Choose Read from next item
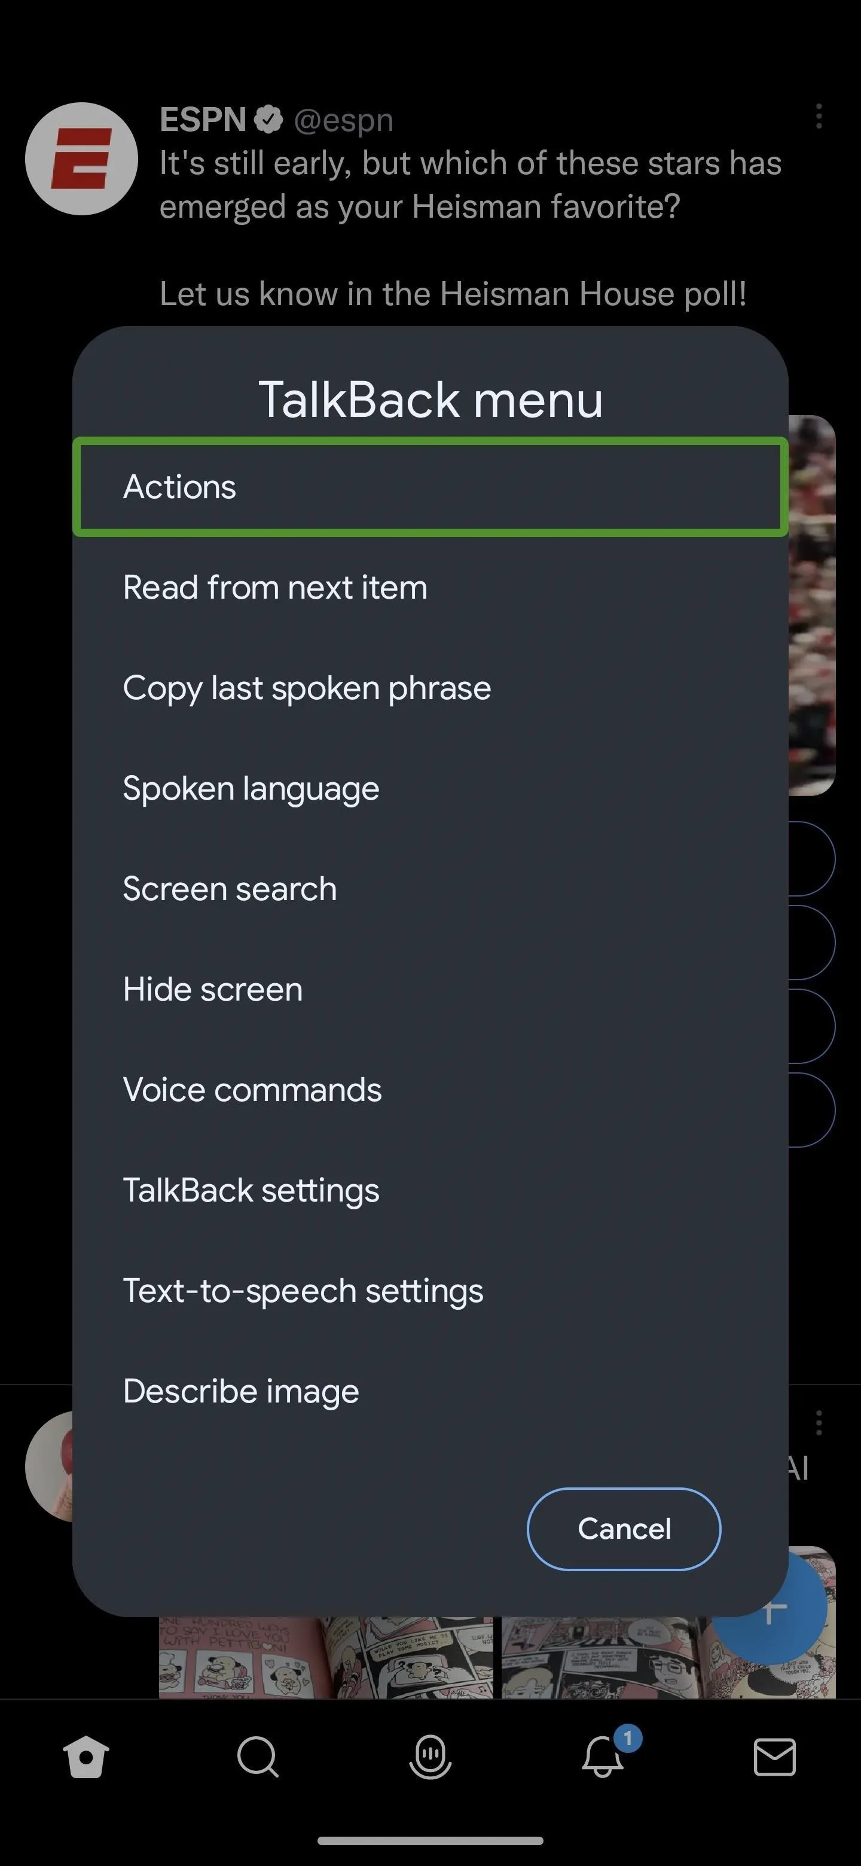The height and width of the screenshot is (1866, 861). (x=430, y=587)
